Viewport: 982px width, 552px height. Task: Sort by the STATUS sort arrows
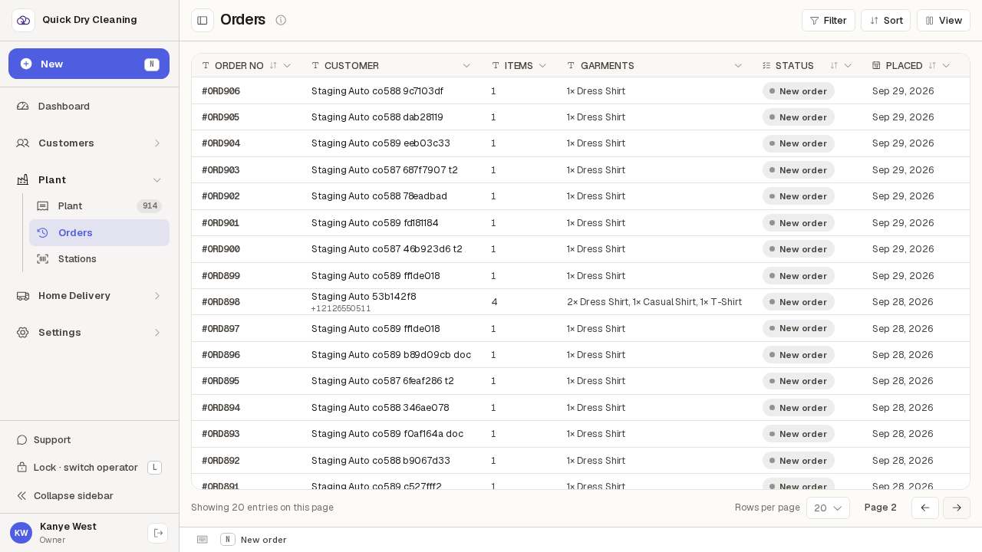(x=834, y=66)
